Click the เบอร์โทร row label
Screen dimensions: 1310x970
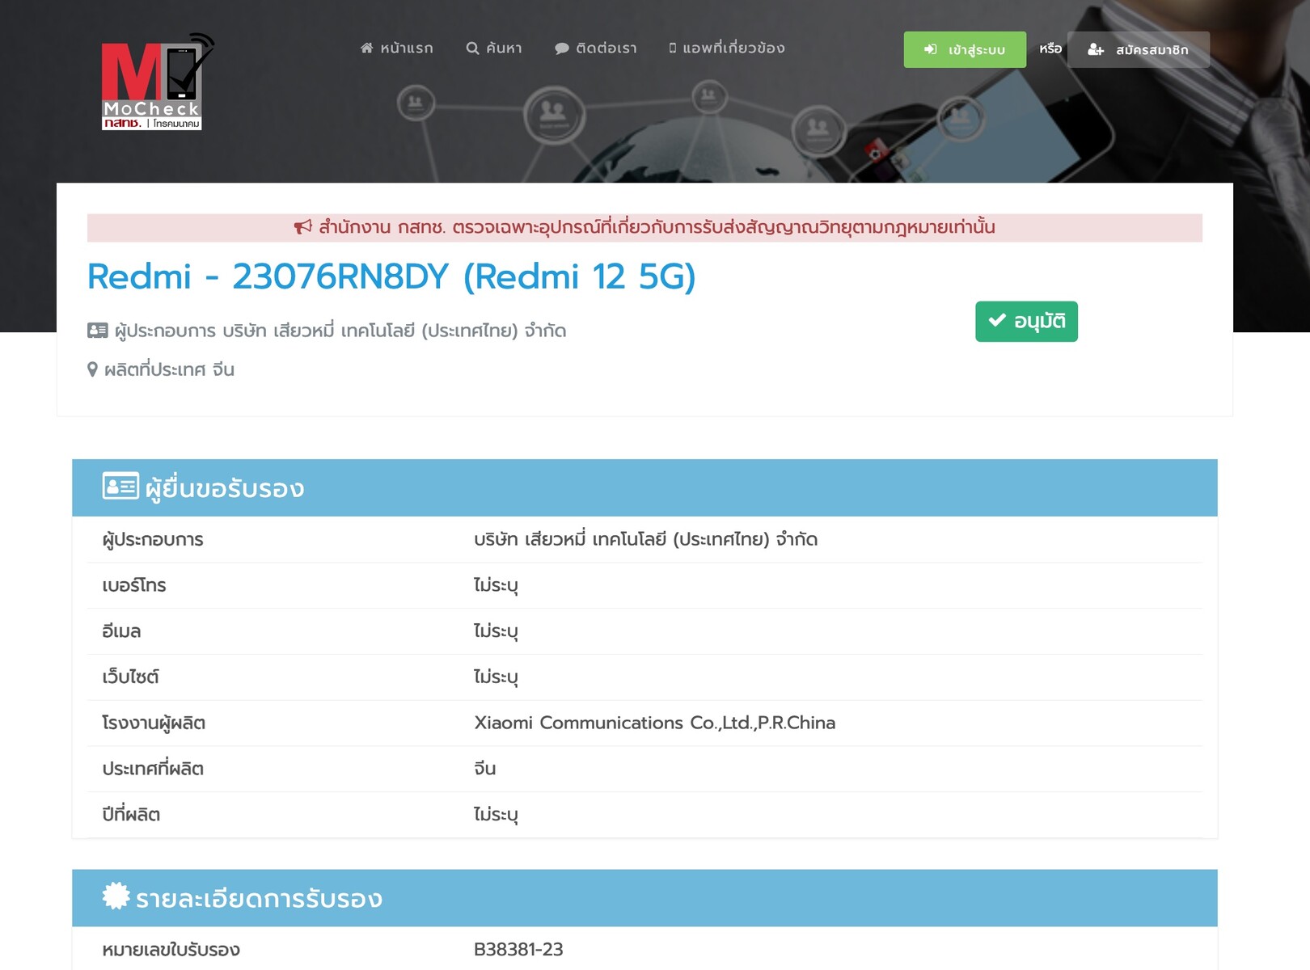point(134,585)
